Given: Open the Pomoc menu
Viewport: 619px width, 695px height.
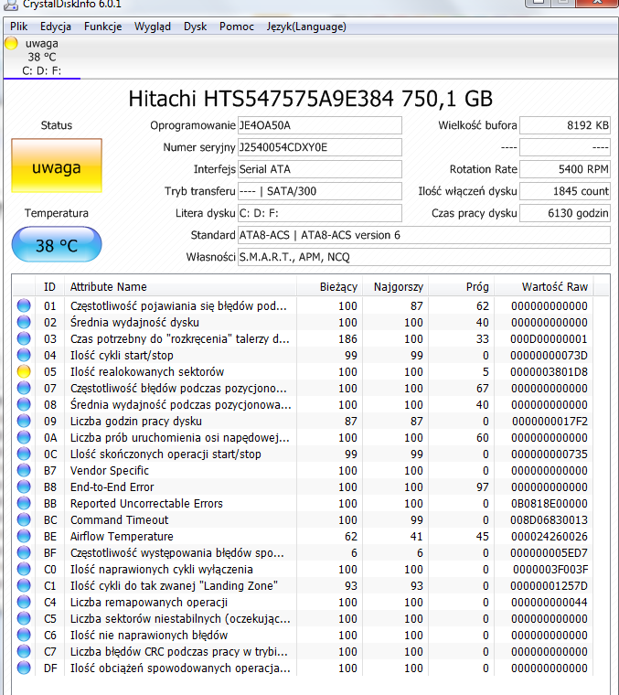Looking at the screenshot, I should [237, 27].
